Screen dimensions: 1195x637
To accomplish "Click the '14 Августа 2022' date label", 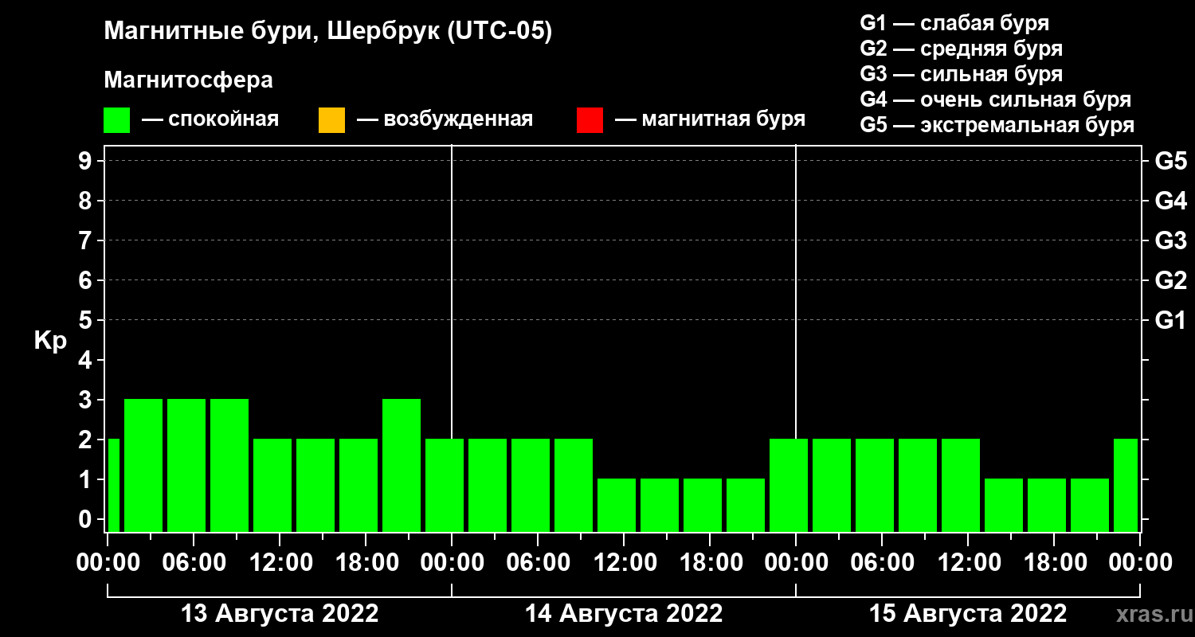I will point(624,614).
